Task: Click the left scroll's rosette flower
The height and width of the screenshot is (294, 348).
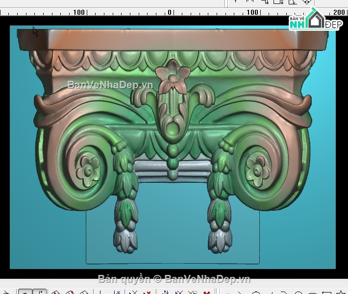Action: click(88, 170)
